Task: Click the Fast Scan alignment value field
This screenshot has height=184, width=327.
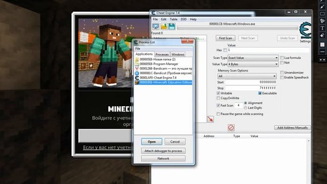Action: pyautogui.click(x=239, y=105)
